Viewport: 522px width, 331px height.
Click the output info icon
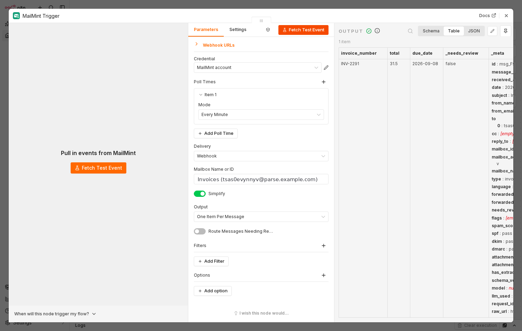pos(377,31)
